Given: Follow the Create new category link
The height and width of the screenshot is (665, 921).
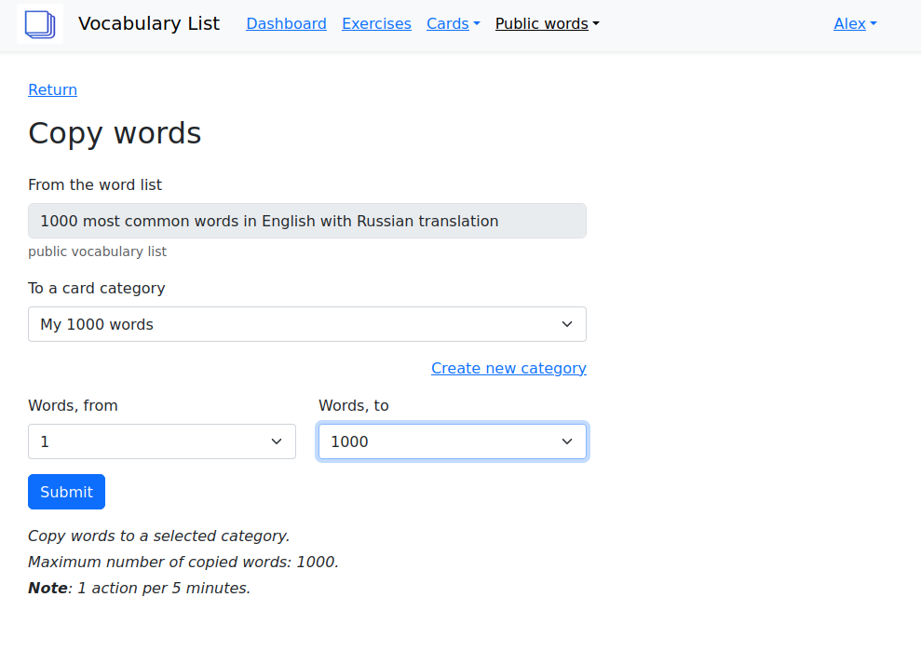Looking at the screenshot, I should [x=508, y=369].
